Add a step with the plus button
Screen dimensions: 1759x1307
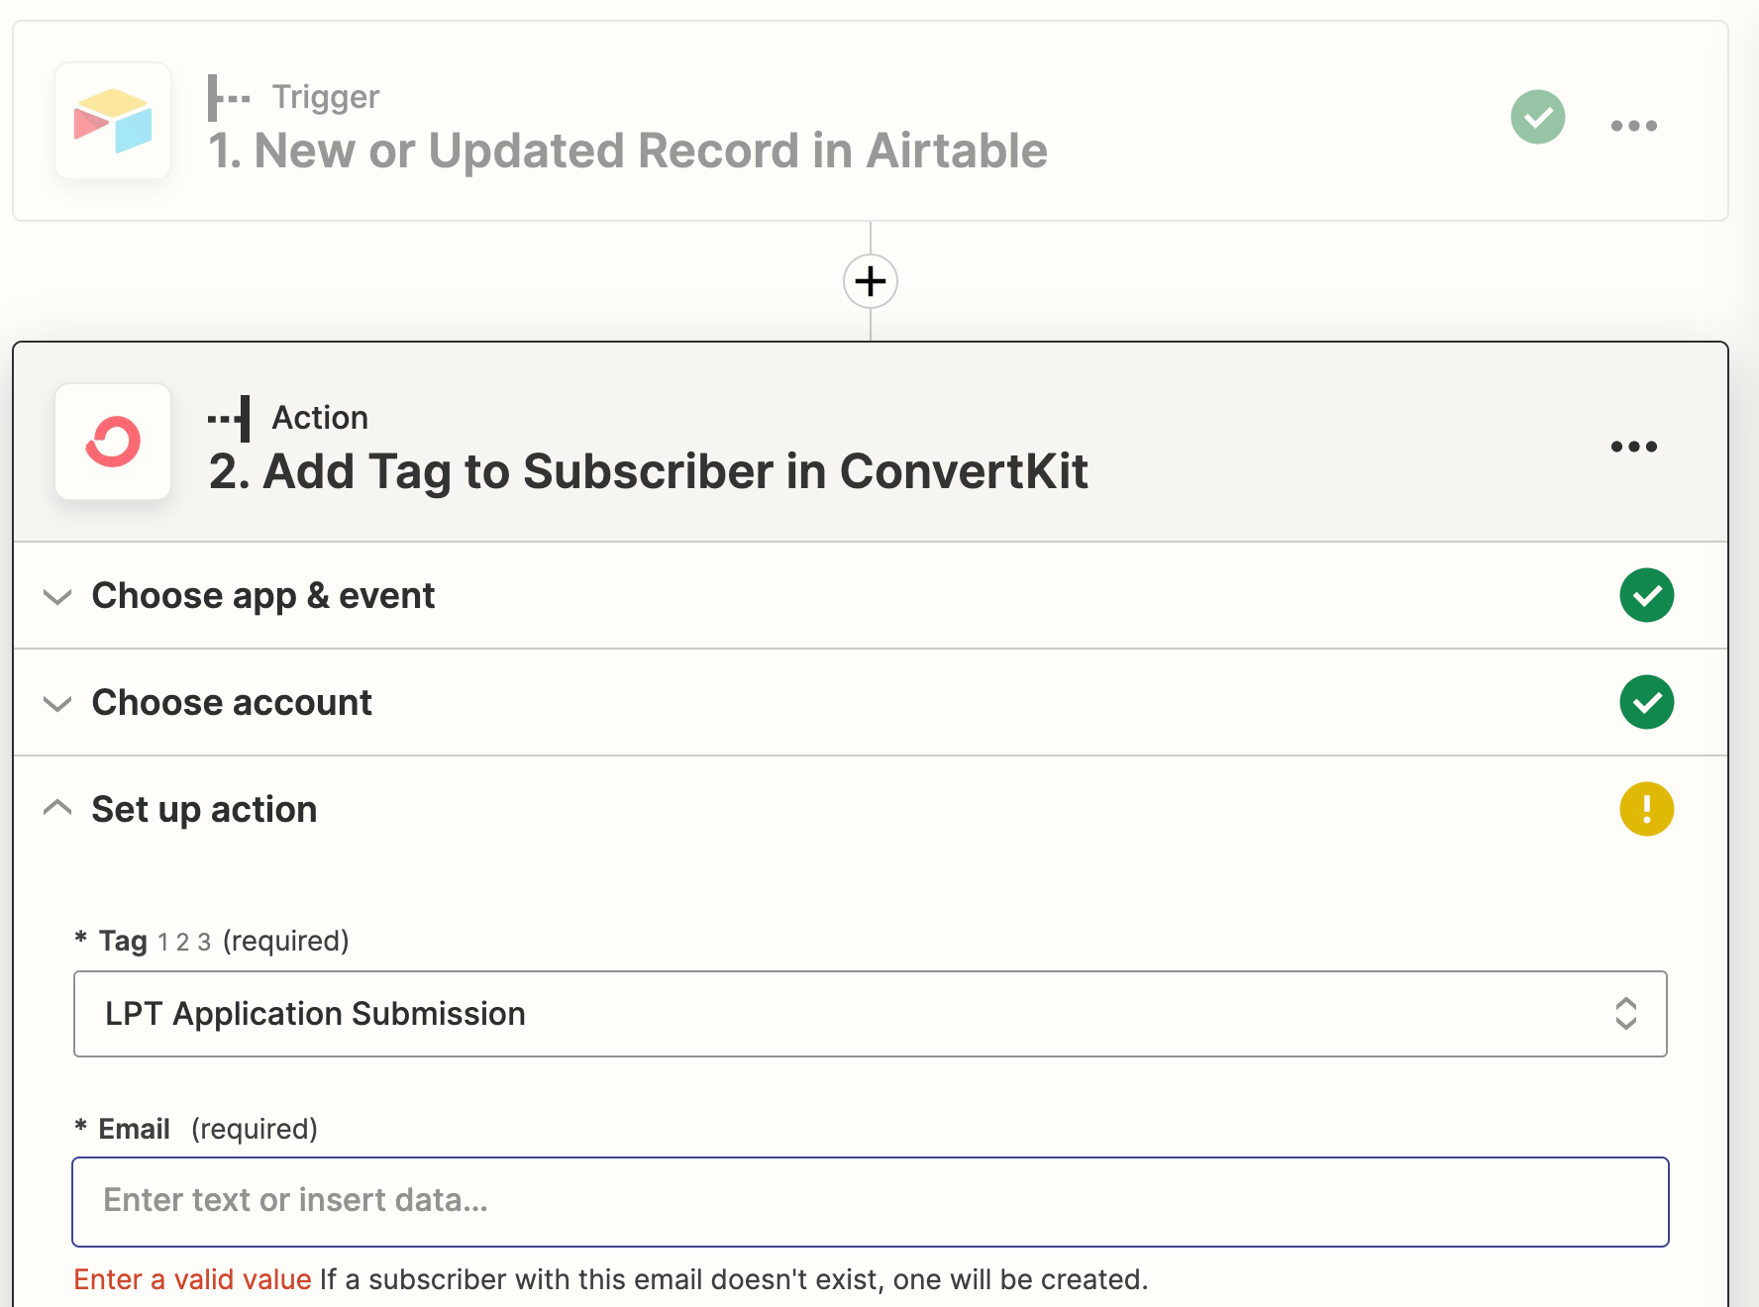click(x=871, y=281)
